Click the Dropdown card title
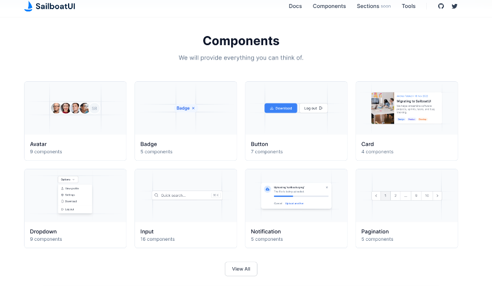Screen dimensions: 492x286 [43, 232]
